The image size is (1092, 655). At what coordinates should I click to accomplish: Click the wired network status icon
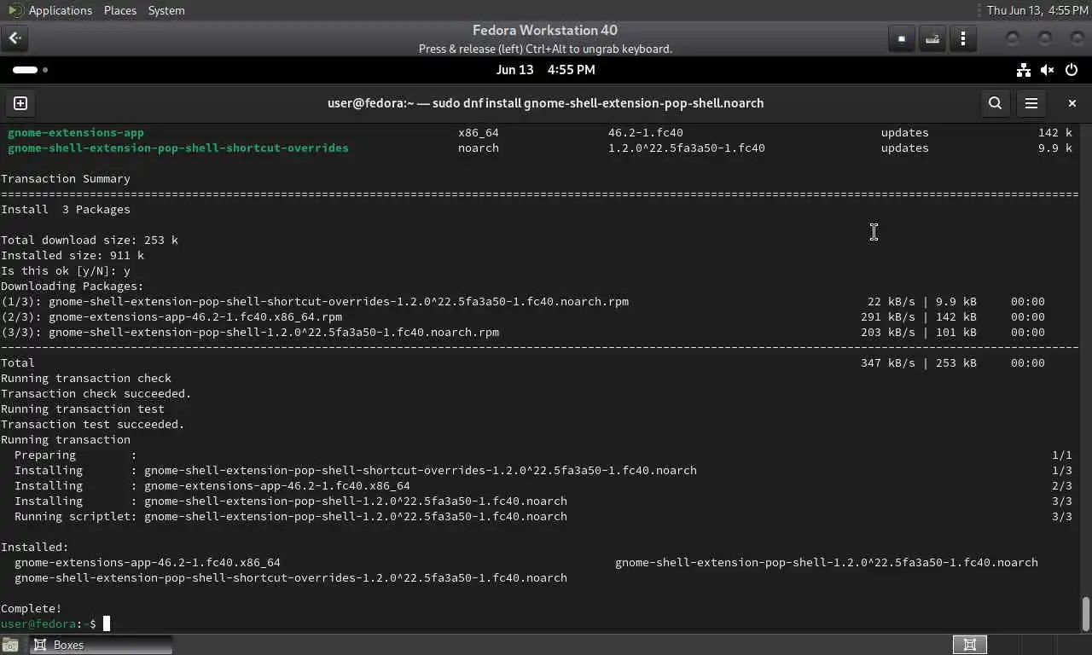[1023, 70]
